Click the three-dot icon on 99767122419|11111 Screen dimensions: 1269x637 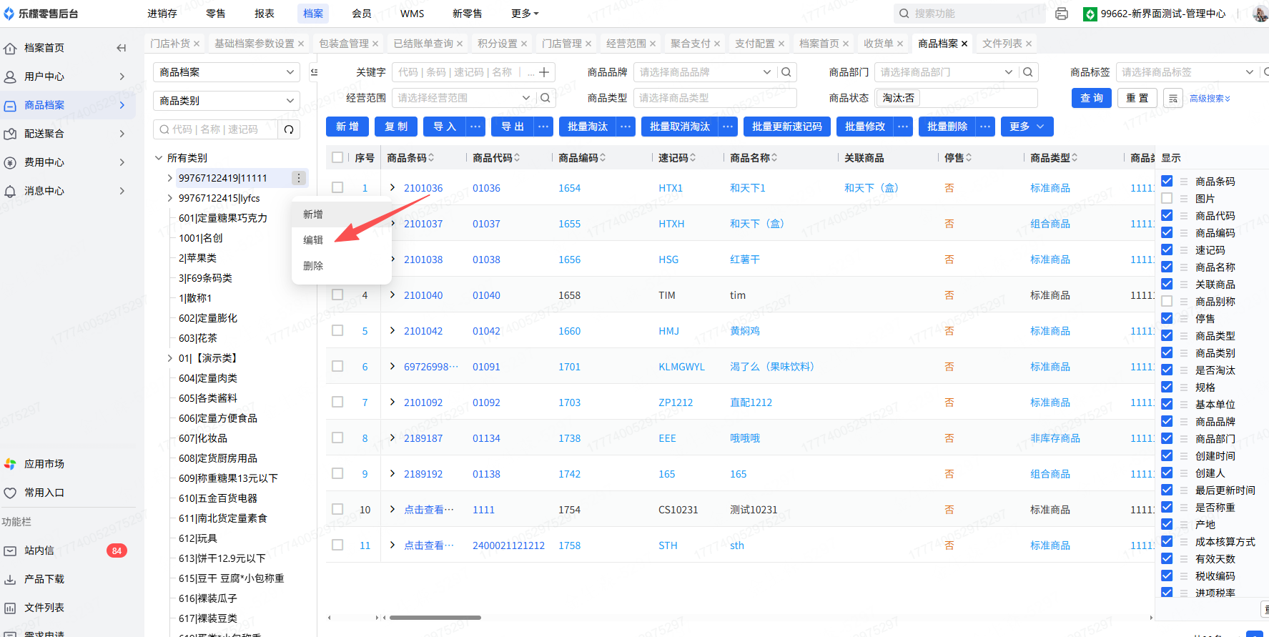pyautogui.click(x=299, y=178)
